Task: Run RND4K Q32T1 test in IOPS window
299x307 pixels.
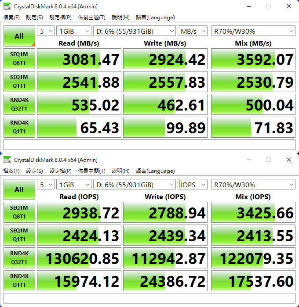Action: [x=19, y=258]
